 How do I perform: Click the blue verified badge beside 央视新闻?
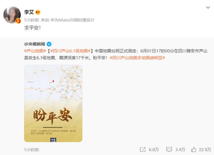pyautogui.click(x=49, y=44)
